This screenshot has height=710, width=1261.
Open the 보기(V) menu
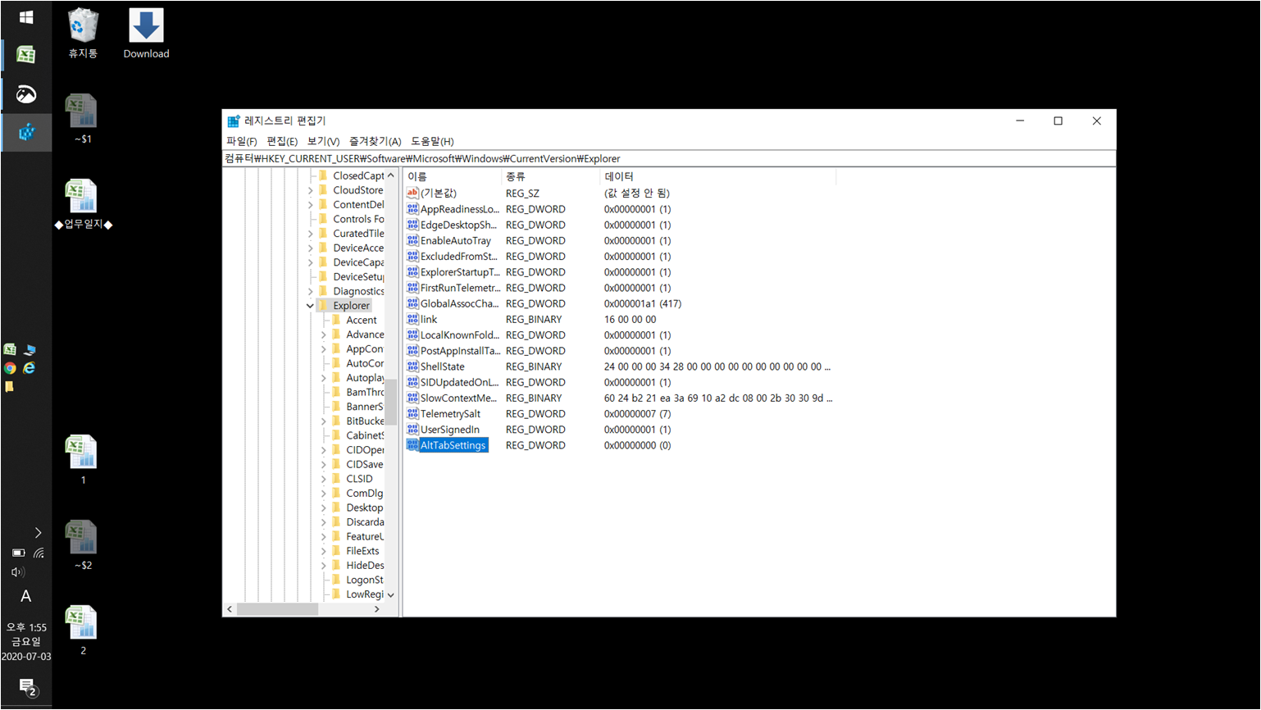323,141
